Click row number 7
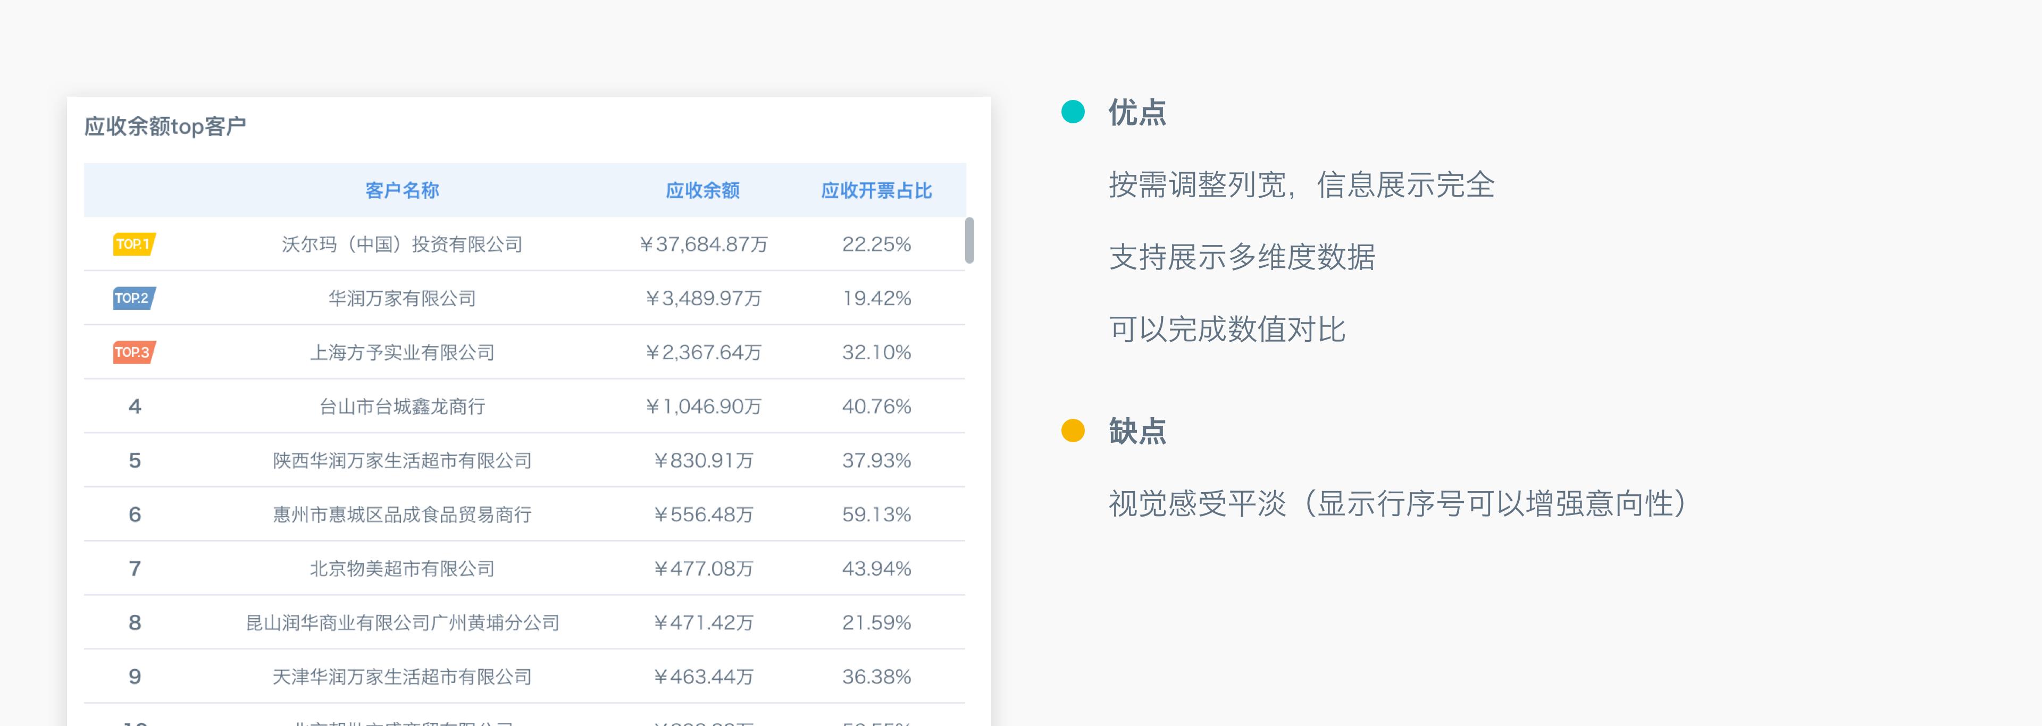 tap(135, 568)
